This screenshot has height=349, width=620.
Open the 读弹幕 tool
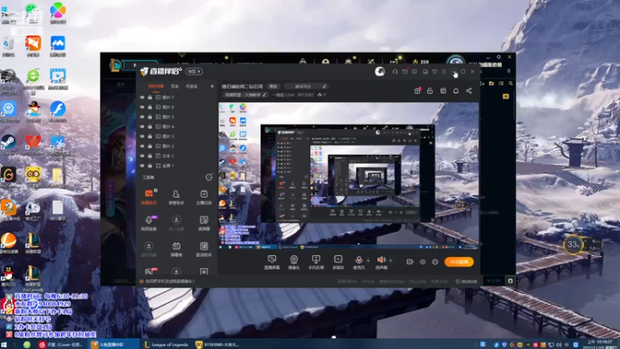coord(204,223)
